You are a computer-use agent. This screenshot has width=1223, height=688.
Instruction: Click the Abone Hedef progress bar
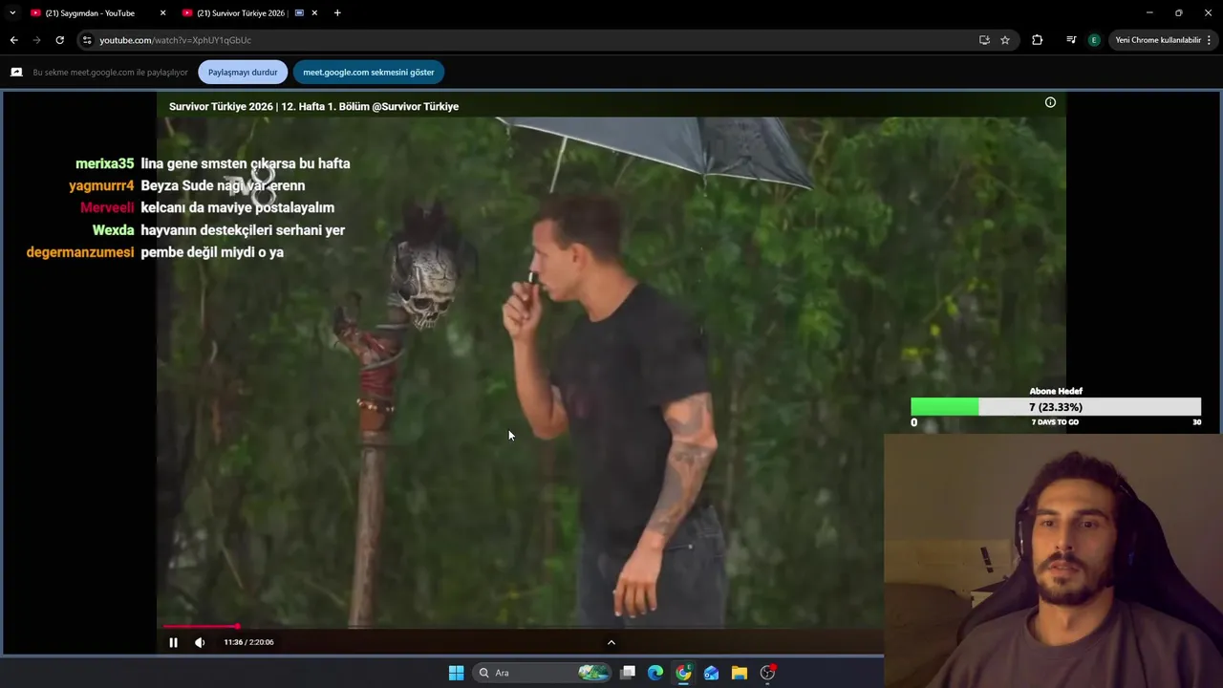pyautogui.click(x=1056, y=407)
